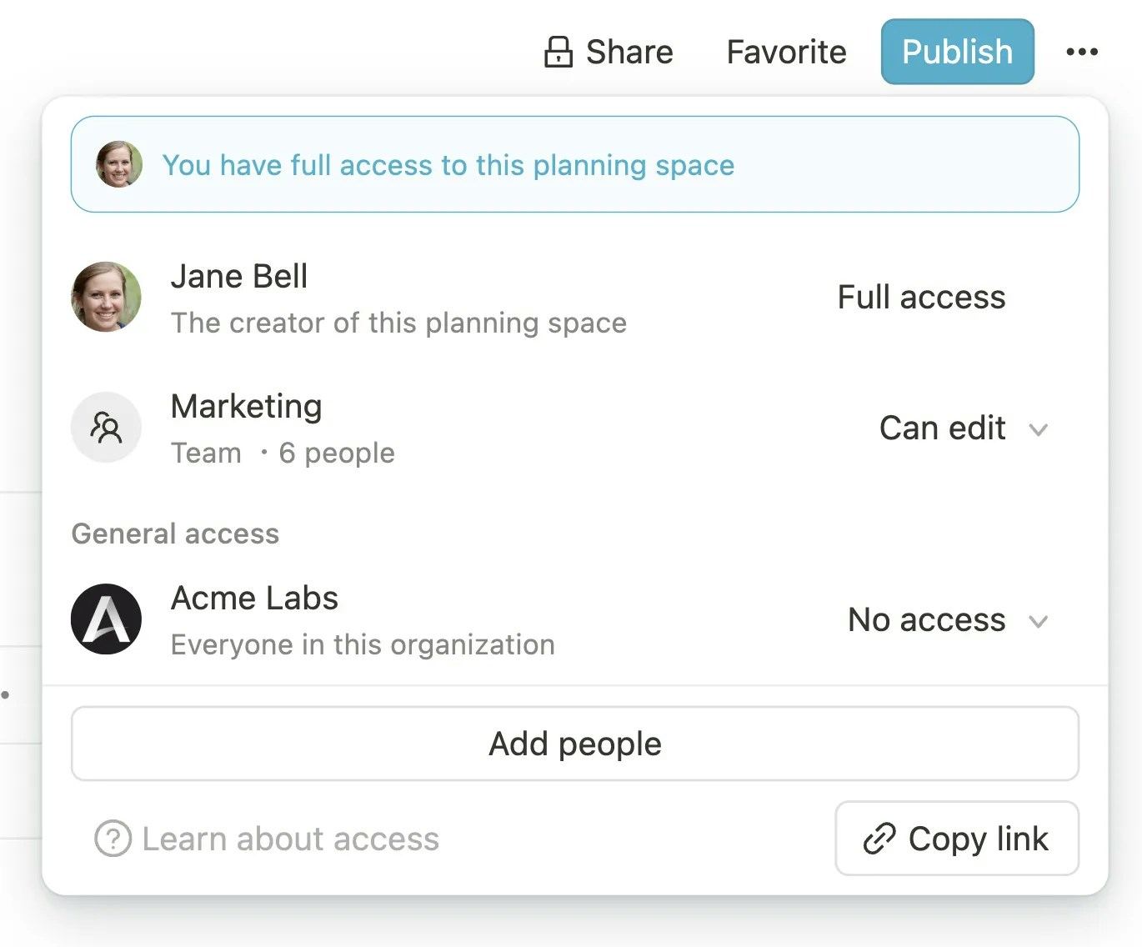The width and height of the screenshot is (1142, 947).
Task: Click the Acme Labs logo icon
Action: [106, 619]
